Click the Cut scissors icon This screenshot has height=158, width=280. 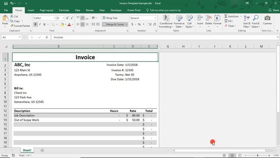tap(12, 16)
